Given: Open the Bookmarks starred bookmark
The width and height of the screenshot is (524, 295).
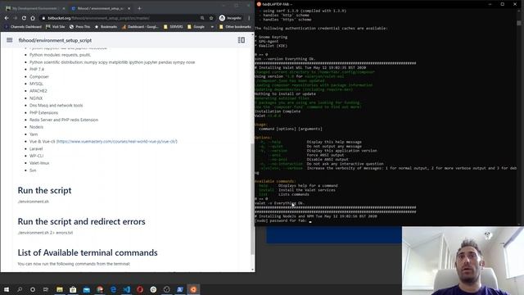Looking at the screenshot, I should tap(106, 27).
